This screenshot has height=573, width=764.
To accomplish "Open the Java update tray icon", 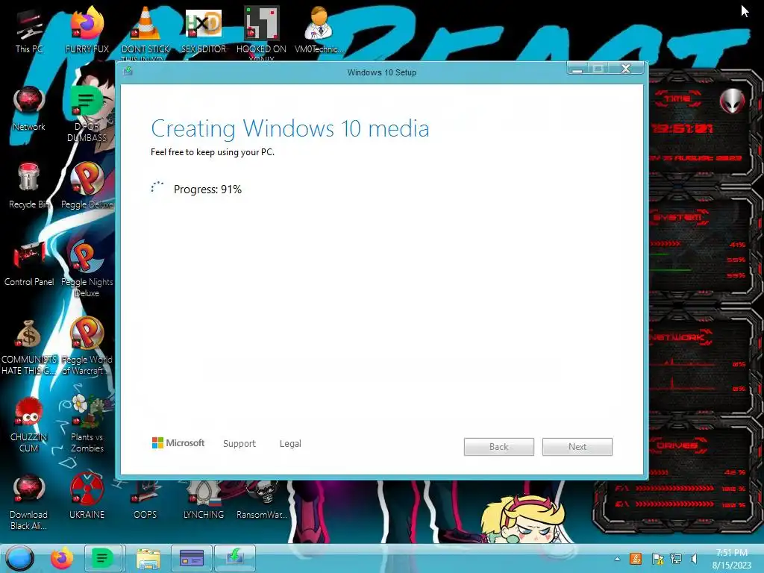I will 636,559.
